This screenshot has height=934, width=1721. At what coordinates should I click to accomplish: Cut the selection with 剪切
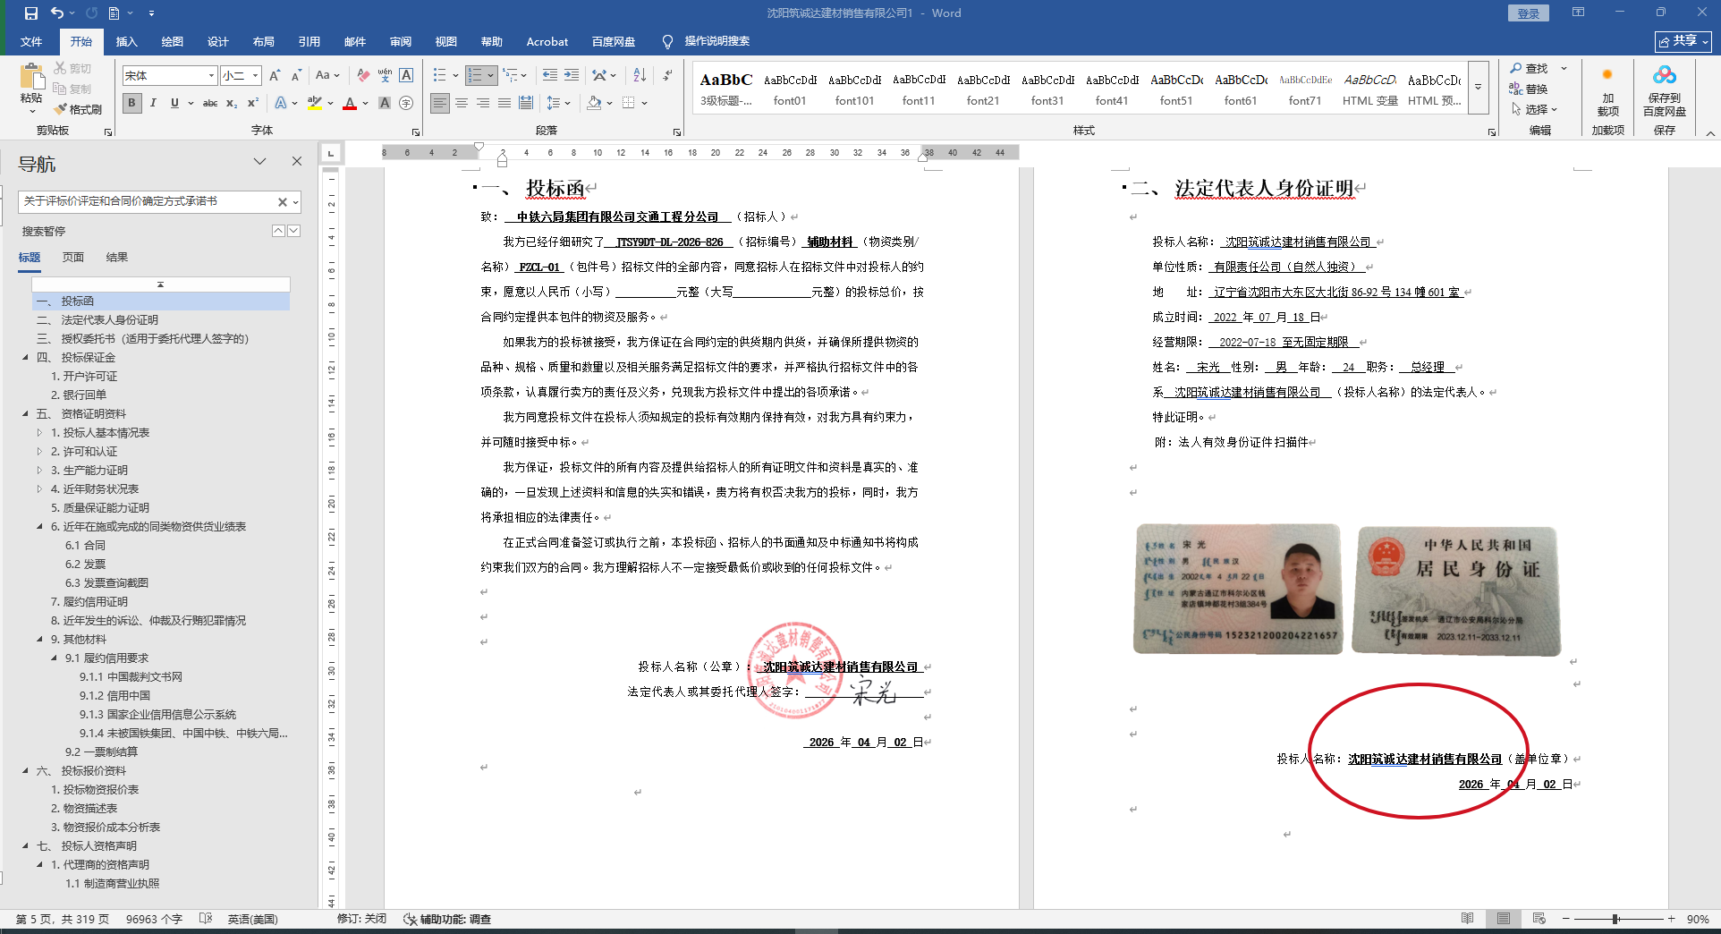[72, 68]
